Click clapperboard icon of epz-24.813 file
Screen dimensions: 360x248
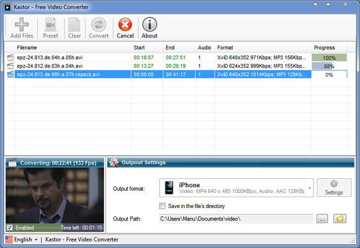click(x=10, y=57)
